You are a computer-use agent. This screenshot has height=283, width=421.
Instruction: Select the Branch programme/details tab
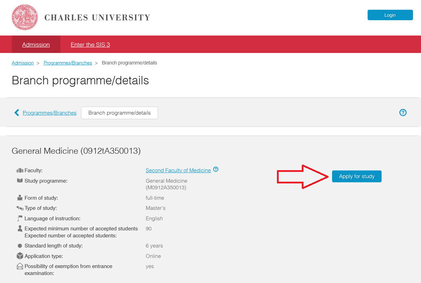click(120, 113)
